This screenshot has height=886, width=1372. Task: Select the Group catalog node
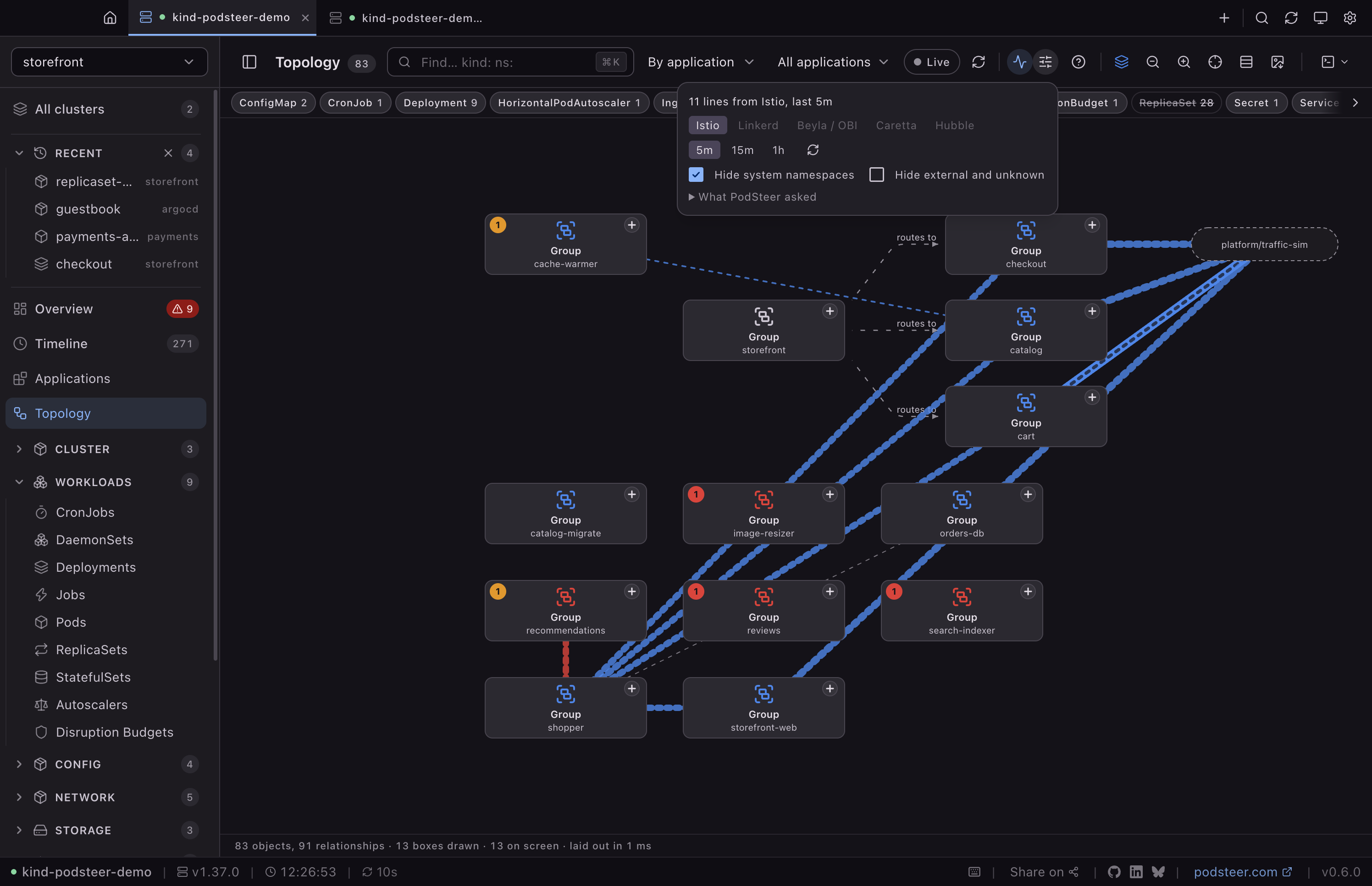(1025, 330)
